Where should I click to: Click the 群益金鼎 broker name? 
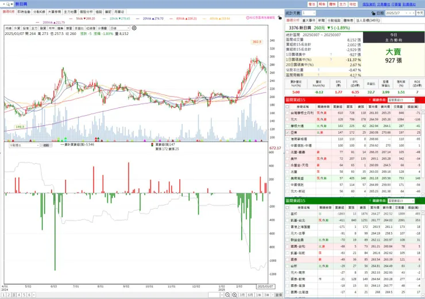(297, 240)
